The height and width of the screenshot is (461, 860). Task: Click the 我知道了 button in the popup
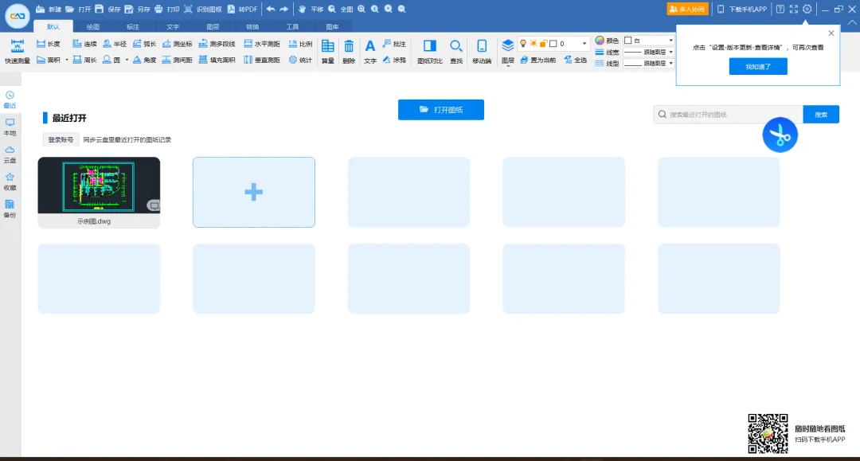[758, 66]
